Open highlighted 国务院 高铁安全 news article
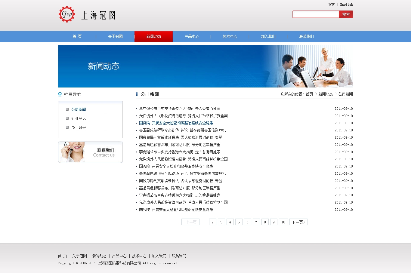The width and height of the screenshot is (411, 273). (176, 123)
